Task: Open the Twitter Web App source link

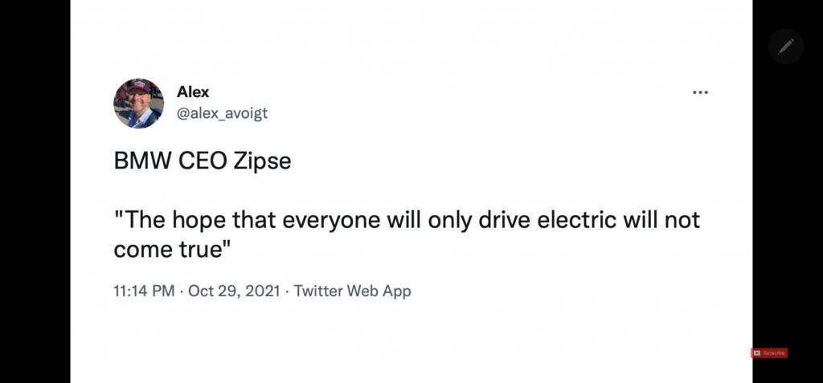Action: click(352, 291)
